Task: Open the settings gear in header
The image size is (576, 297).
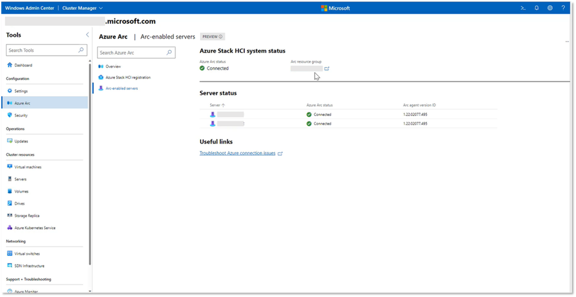Action: click(550, 7)
